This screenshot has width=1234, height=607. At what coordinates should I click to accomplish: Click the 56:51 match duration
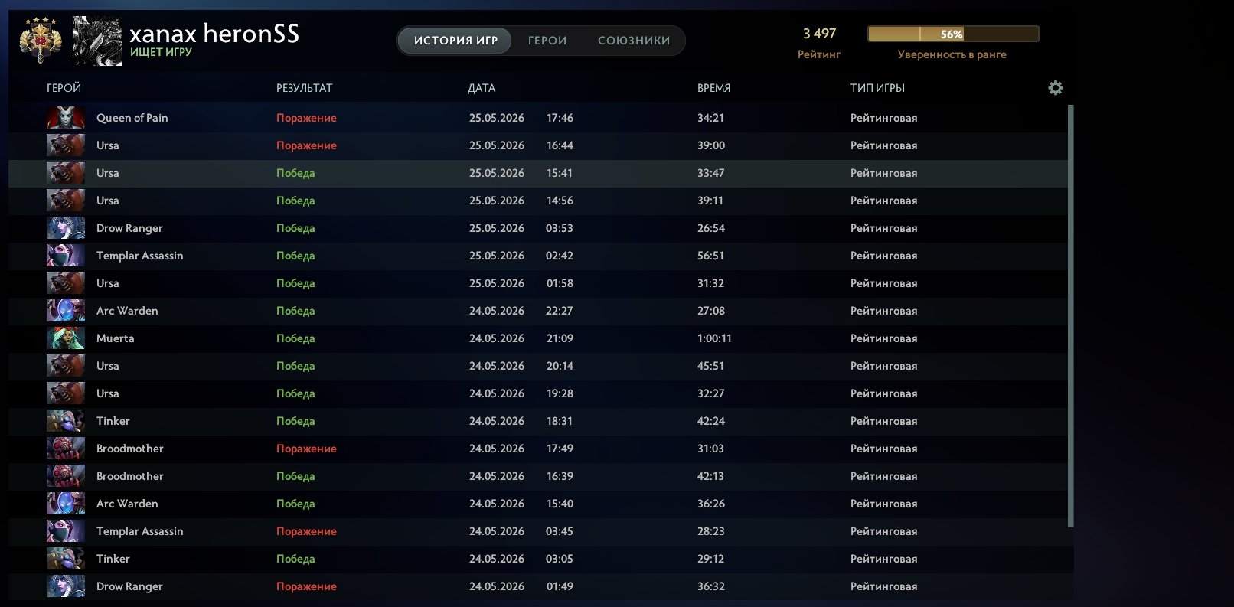[710, 256]
